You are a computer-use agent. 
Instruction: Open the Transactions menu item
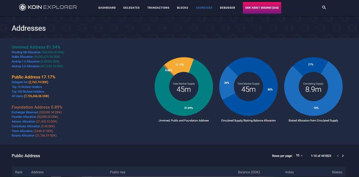point(158,8)
